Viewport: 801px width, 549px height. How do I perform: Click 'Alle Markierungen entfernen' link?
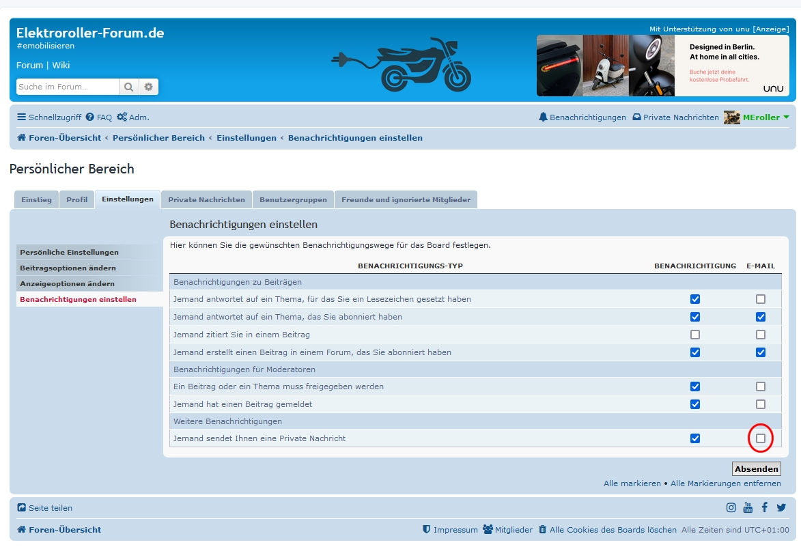(725, 483)
